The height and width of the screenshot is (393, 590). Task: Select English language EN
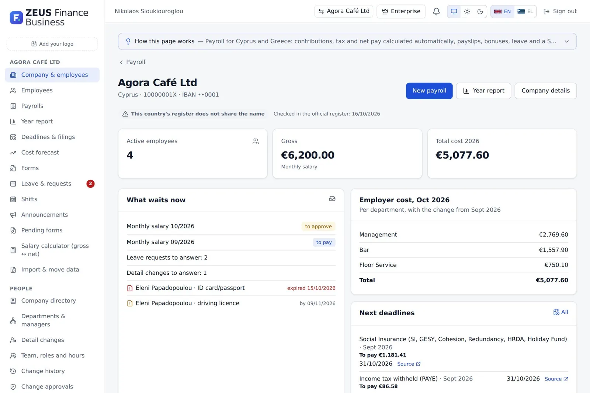(x=502, y=11)
